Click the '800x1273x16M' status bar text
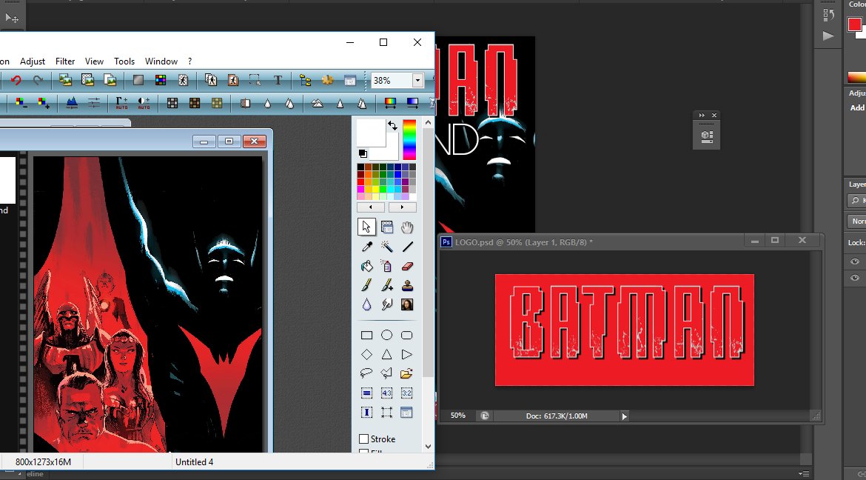The width and height of the screenshot is (866, 480). click(x=43, y=462)
